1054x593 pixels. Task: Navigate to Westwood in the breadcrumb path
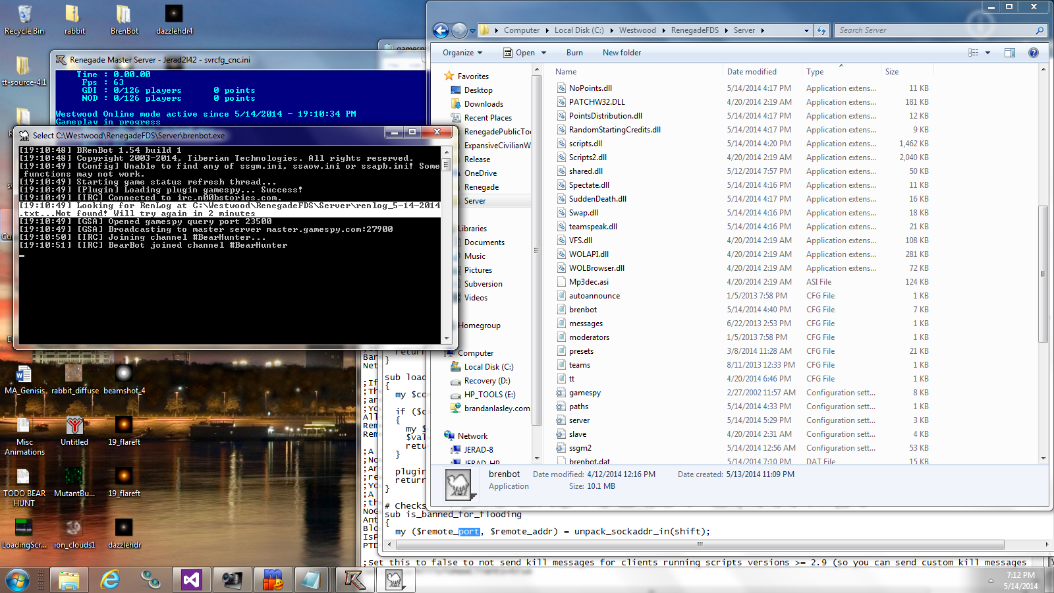coord(637,30)
